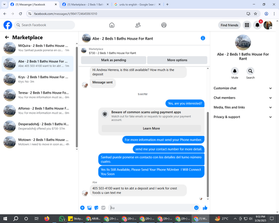Expand Privacy & support section
Viewport: 279px width, 223px height.
click(243, 117)
